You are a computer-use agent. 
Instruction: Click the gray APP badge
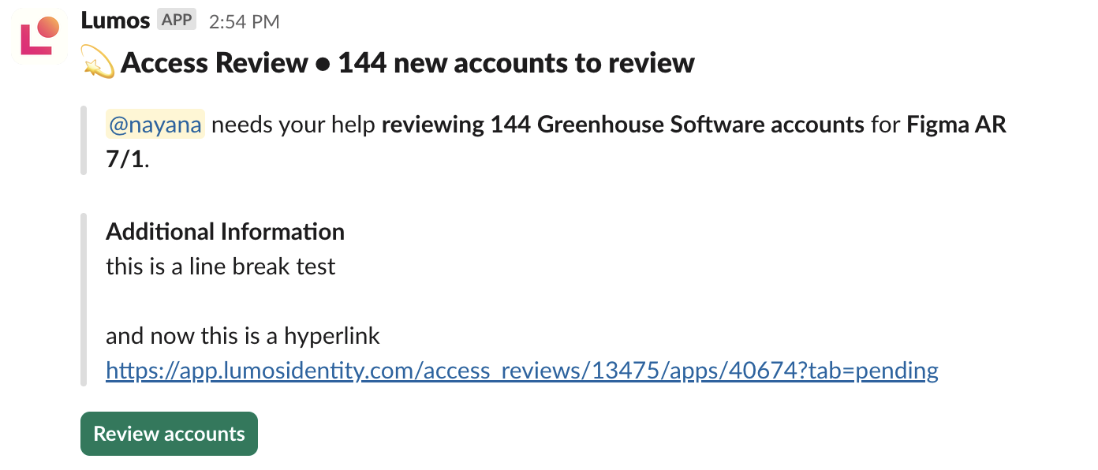click(177, 20)
